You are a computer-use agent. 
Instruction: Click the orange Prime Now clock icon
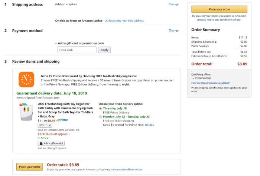pyautogui.click(x=26, y=79)
